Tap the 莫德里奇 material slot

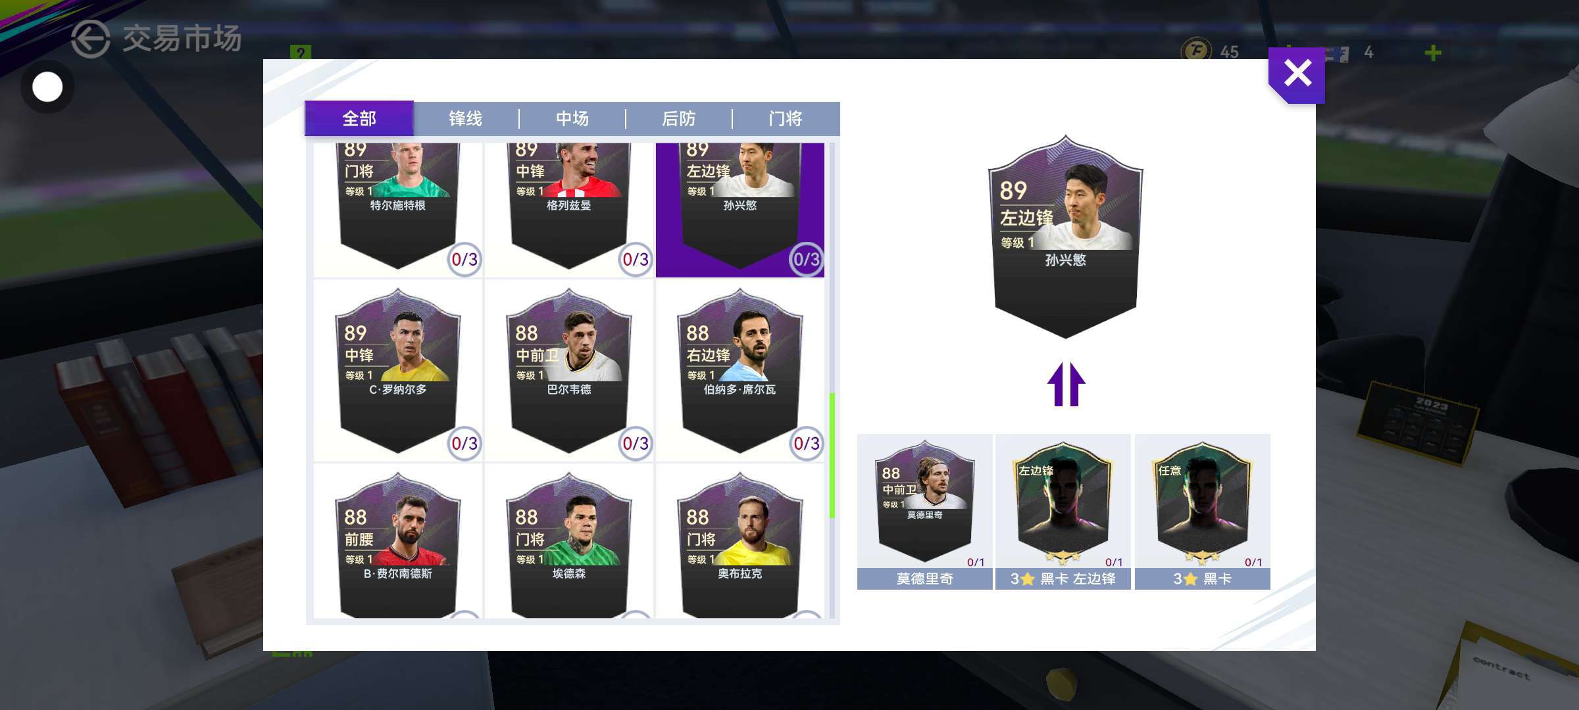coord(925,511)
